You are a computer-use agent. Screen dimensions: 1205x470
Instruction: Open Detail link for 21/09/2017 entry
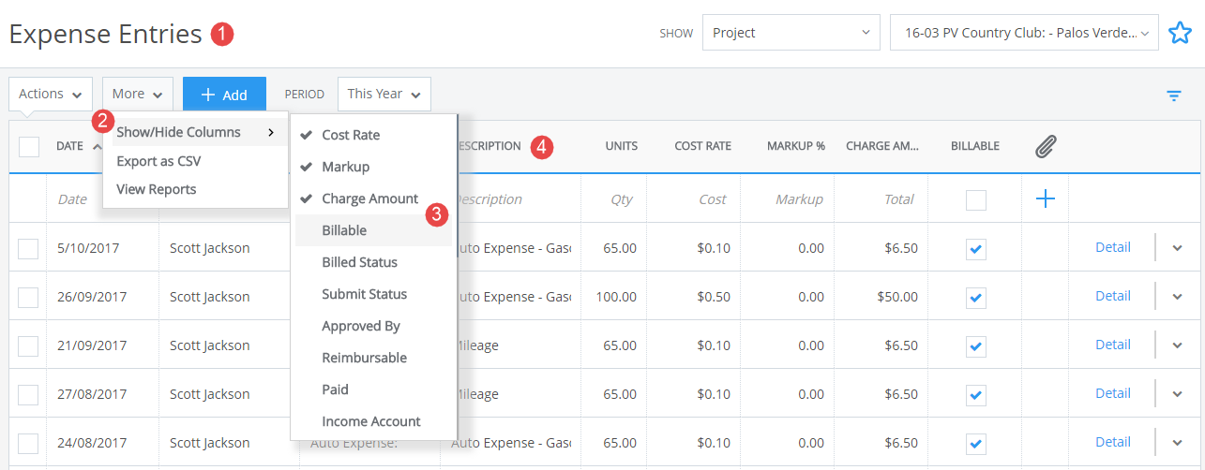click(1113, 345)
